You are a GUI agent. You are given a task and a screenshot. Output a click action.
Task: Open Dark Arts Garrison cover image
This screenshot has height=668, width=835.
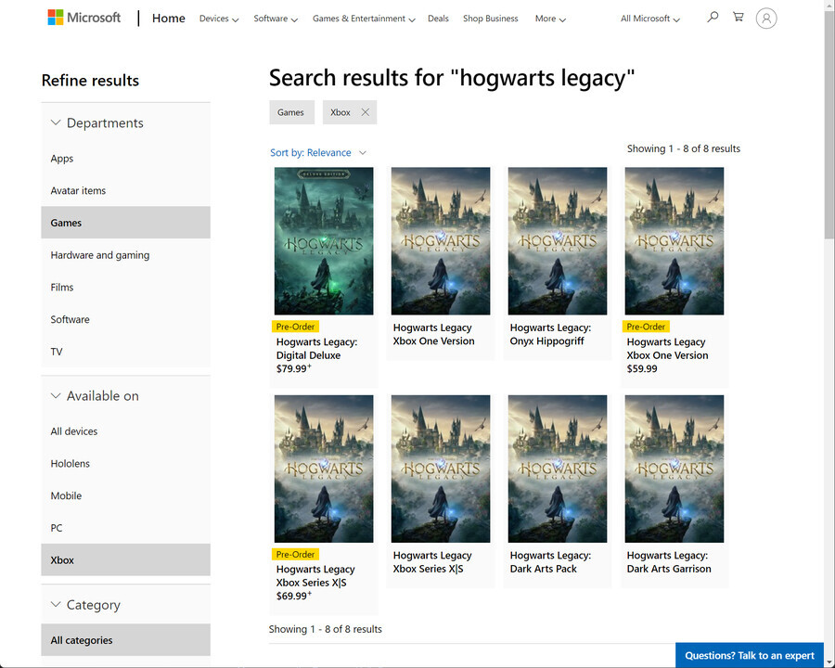[674, 469]
